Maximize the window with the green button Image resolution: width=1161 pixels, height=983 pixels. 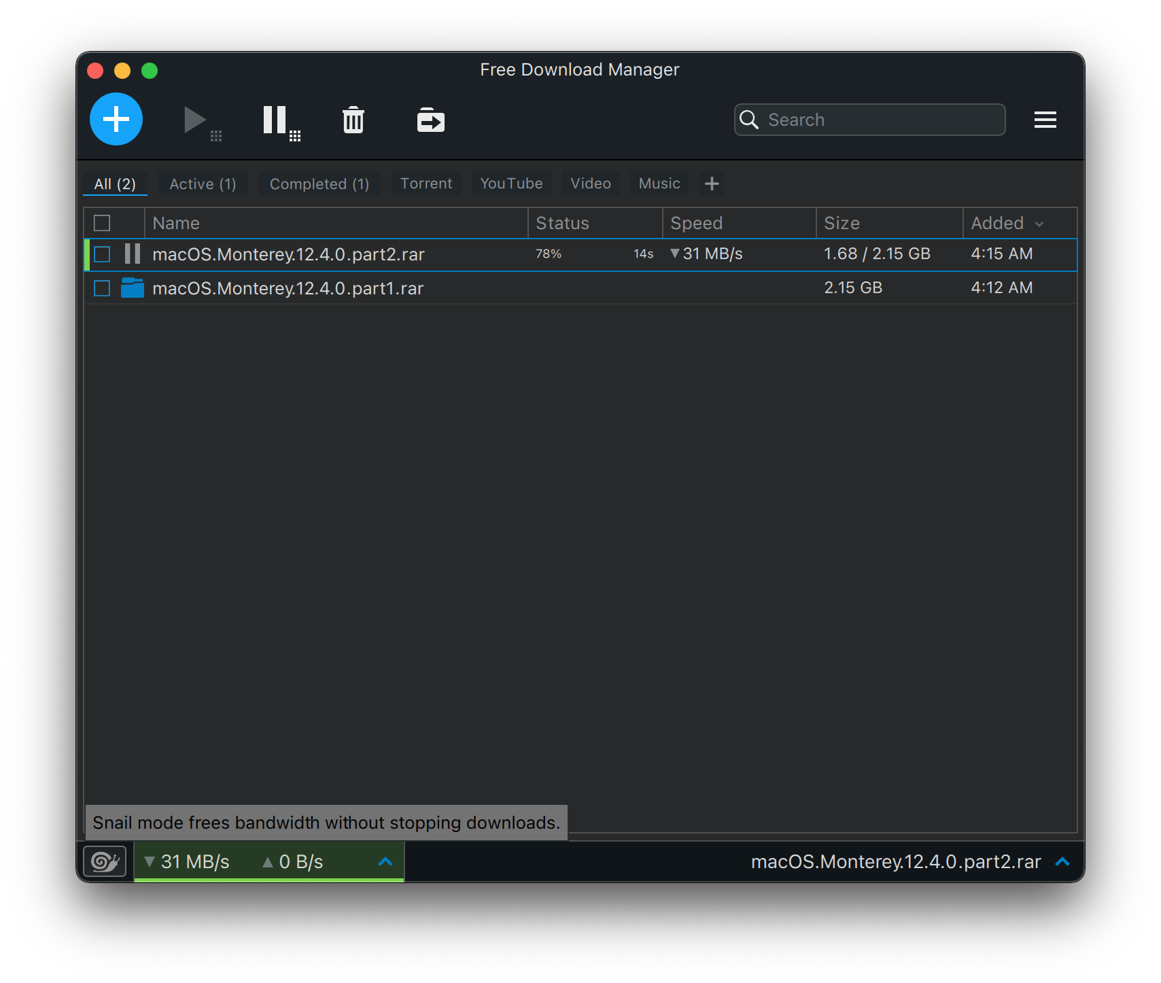click(x=150, y=71)
